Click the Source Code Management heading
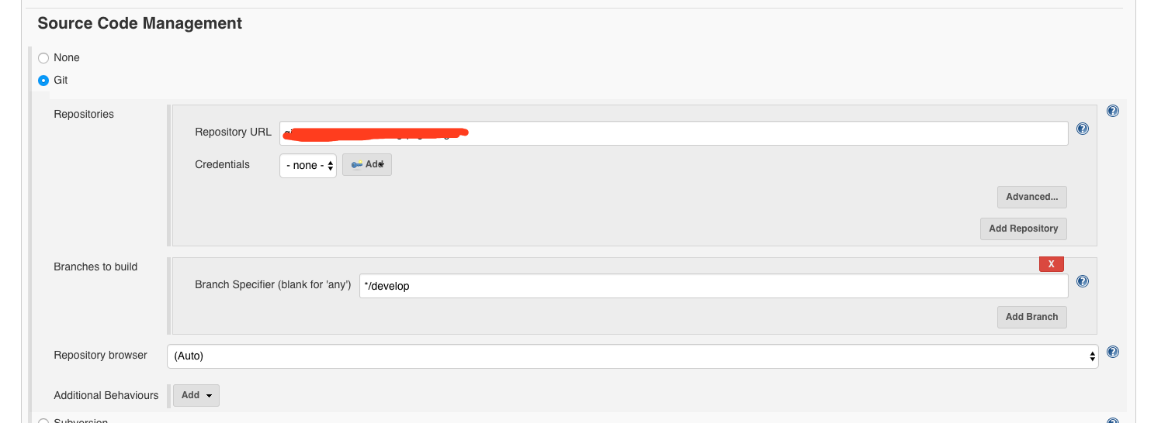 click(140, 23)
